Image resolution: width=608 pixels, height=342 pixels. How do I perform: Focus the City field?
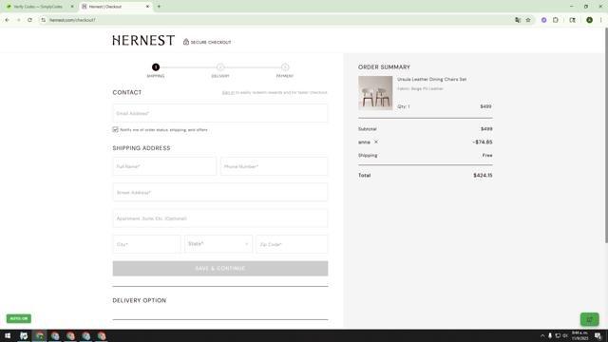(146, 244)
